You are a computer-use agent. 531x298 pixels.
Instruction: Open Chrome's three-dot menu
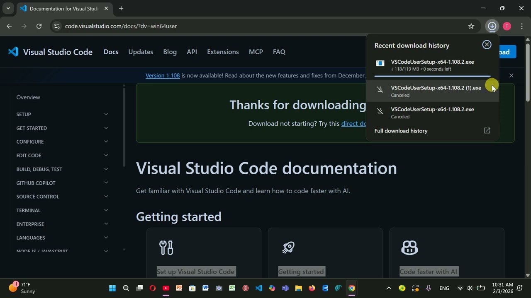click(x=521, y=26)
